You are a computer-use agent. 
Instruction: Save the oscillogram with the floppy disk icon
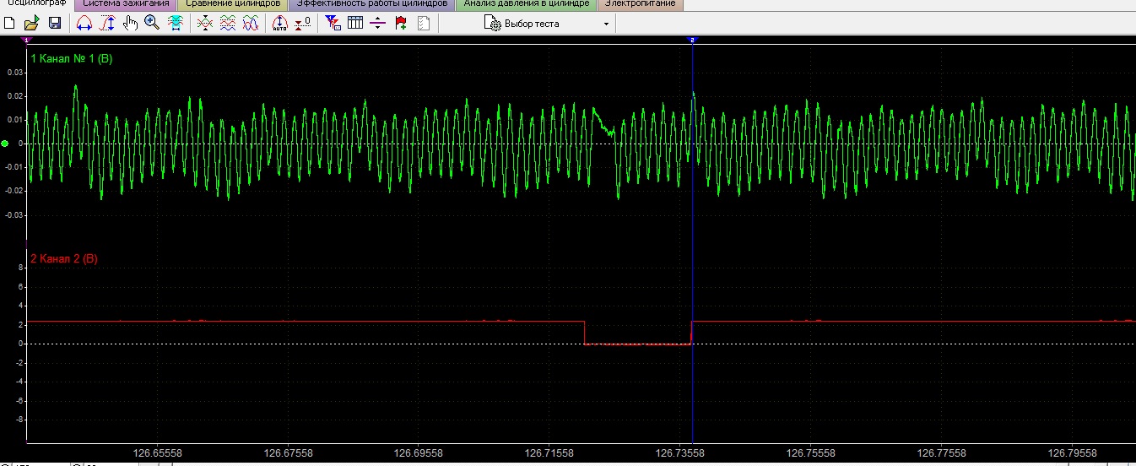(54, 24)
